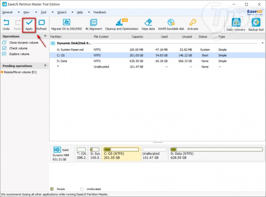Select the D: Data partition row
Screen dimensions: 266x197
click(157, 61)
